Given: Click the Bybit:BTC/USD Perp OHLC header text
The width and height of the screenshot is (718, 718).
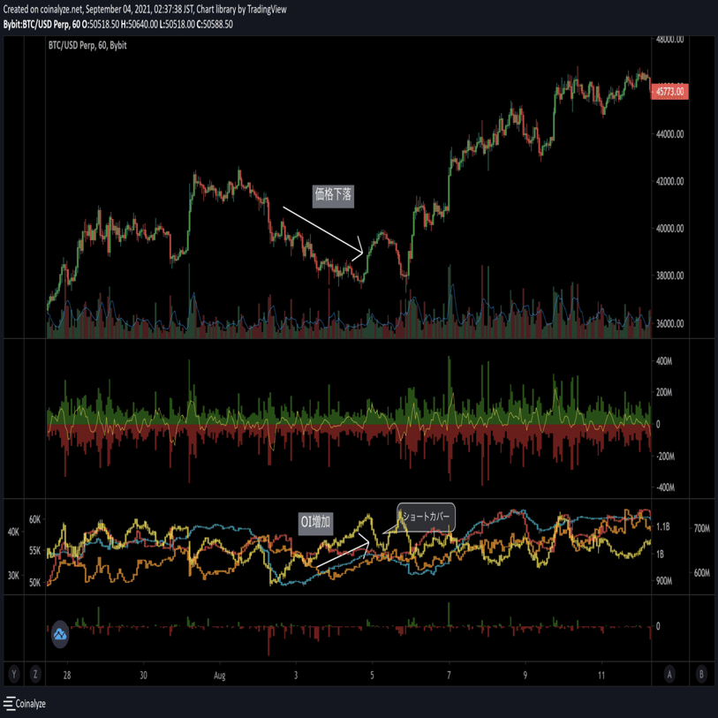Looking at the screenshot, I should [x=118, y=24].
